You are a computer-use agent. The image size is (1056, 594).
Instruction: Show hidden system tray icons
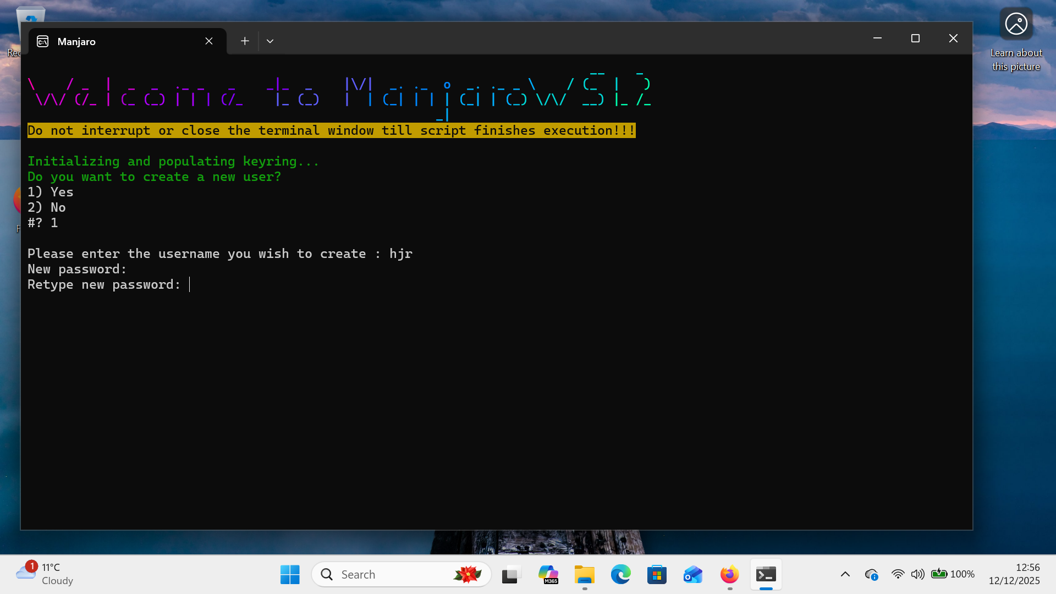point(845,575)
